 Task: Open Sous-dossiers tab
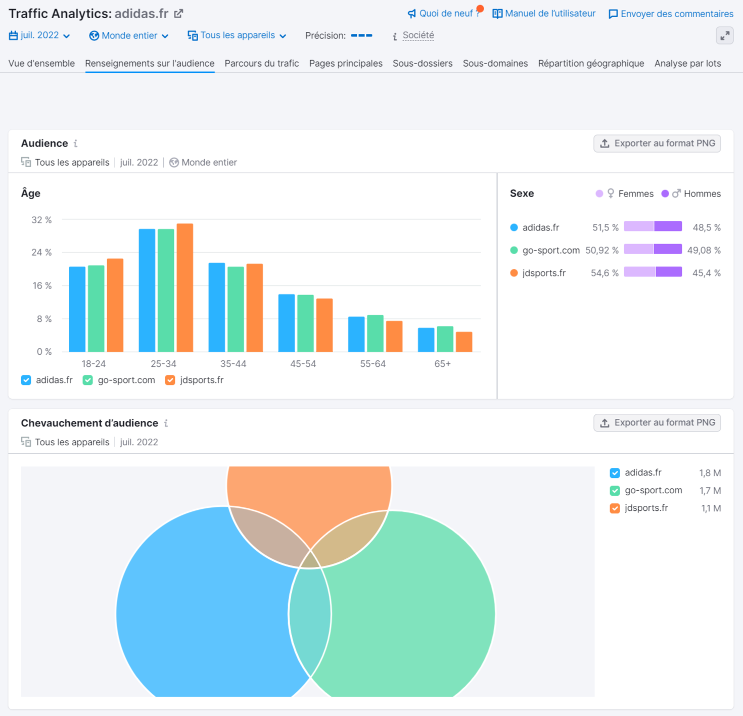pos(423,63)
